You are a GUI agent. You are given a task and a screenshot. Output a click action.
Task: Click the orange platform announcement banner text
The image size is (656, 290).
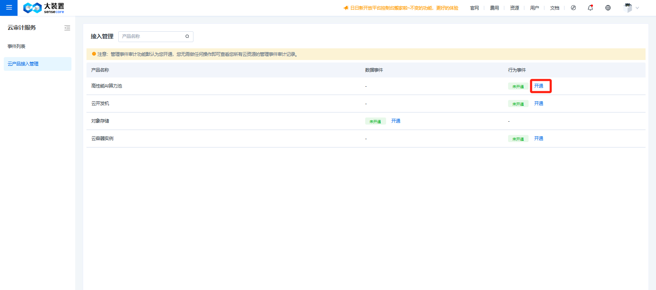(404, 8)
